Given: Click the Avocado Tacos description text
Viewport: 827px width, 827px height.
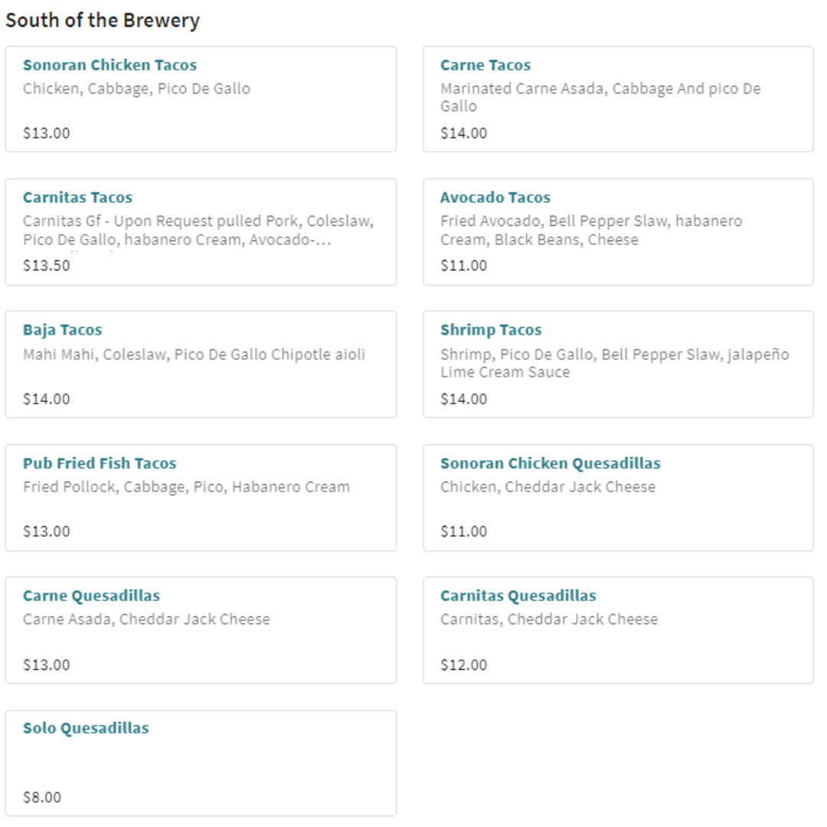Looking at the screenshot, I should tap(590, 230).
